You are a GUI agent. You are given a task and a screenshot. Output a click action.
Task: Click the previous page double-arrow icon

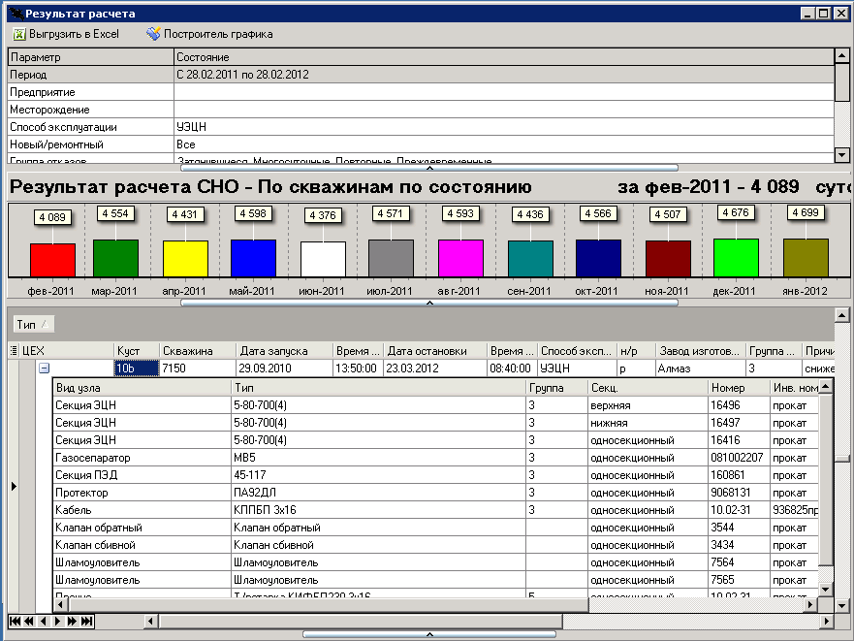(x=29, y=621)
